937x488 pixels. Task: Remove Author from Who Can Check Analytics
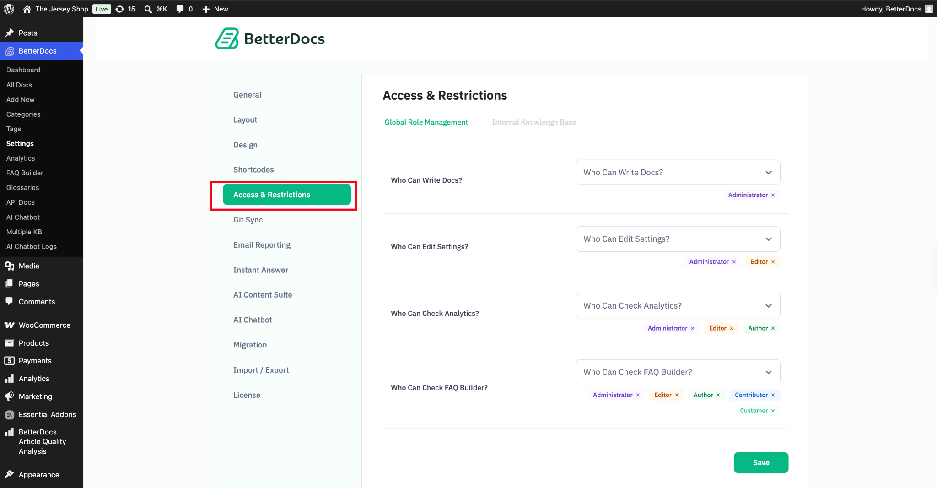(x=773, y=328)
